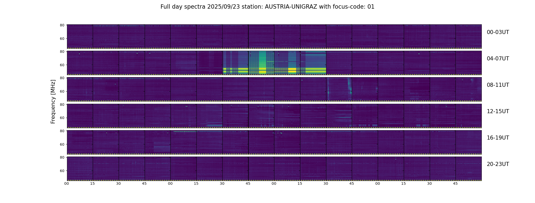Click the '12-15UT' row label
This screenshot has width=535, height=203.
pyautogui.click(x=498, y=111)
